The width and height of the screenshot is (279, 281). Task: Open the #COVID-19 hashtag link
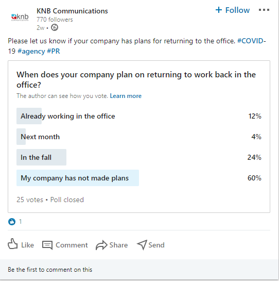251,41
